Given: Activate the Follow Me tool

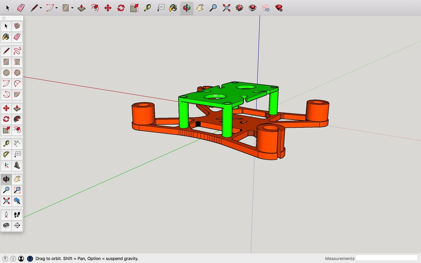Looking at the screenshot, I should click(x=17, y=119).
